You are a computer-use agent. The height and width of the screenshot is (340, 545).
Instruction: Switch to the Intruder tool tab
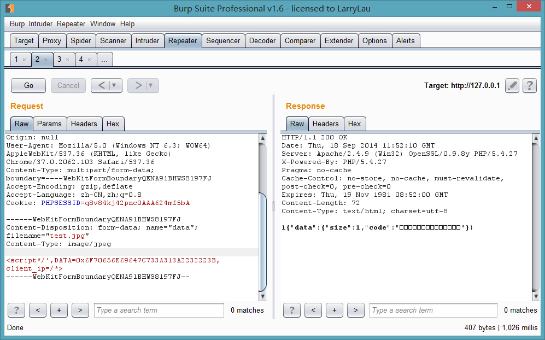tap(148, 40)
